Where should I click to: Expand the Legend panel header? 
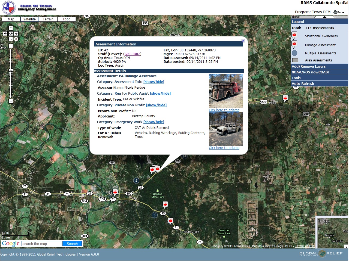click(x=320, y=22)
